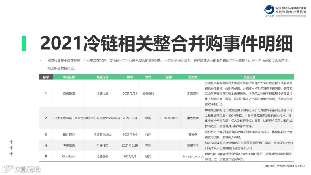Click the intro bullet 物流行业集中度在提高
The image size is (311, 175).
pos(168,64)
